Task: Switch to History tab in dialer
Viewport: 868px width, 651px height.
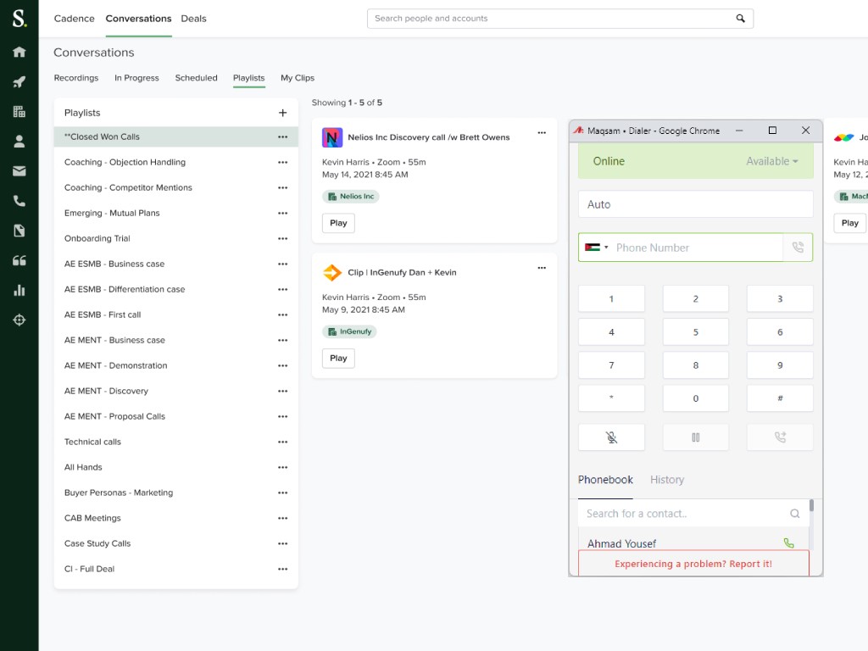Action: 667,480
